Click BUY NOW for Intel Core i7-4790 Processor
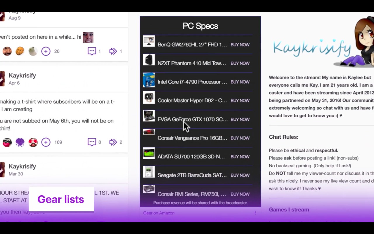The image size is (374, 234). tap(240, 82)
